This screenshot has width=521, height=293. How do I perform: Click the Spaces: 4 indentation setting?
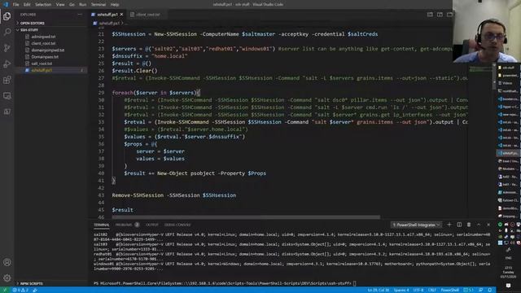point(401,290)
